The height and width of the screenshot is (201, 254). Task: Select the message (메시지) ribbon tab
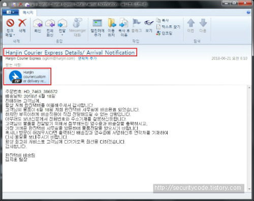[x=28, y=13]
